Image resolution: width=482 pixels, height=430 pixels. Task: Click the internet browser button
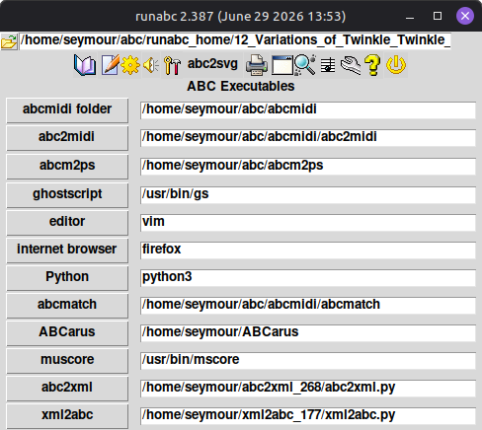coord(67,251)
